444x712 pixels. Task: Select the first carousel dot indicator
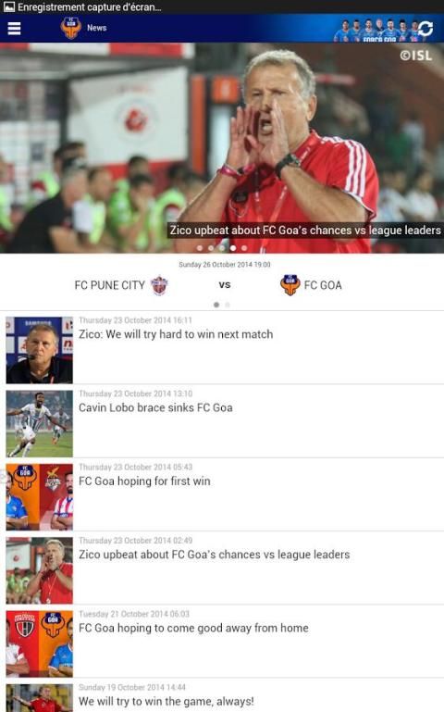[x=200, y=248]
